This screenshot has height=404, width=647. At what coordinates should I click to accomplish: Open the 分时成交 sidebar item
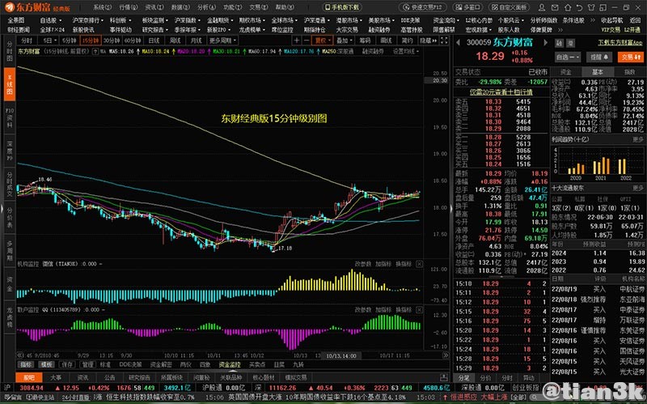point(10,184)
